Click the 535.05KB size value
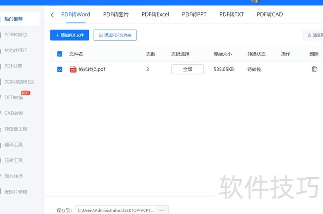 tap(224, 69)
